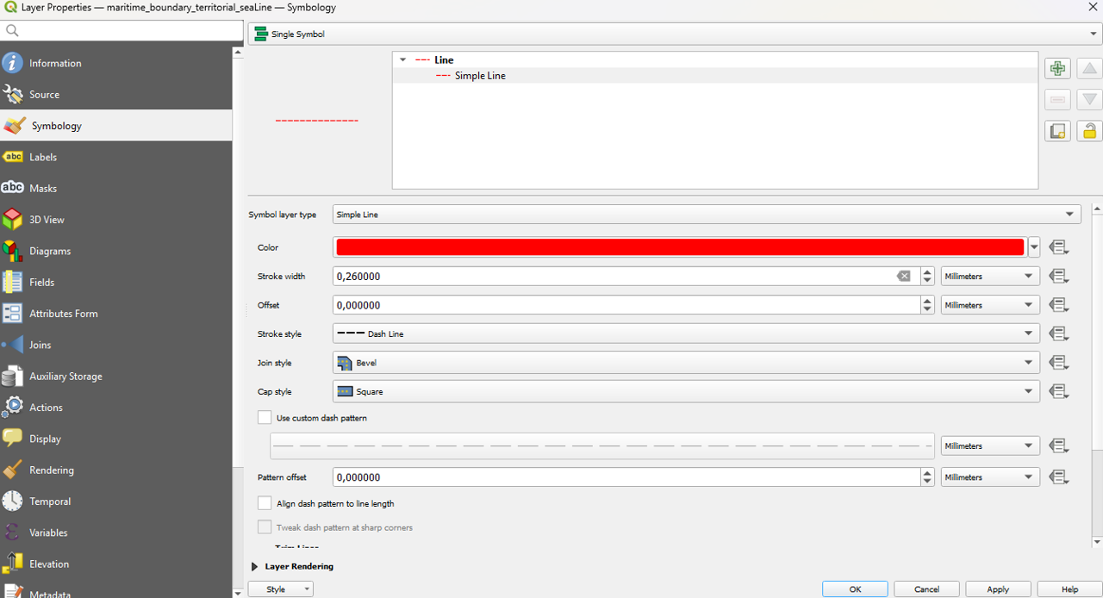The height and width of the screenshot is (598, 1103).
Task: Open data-defined override for Cap style
Action: (1058, 392)
